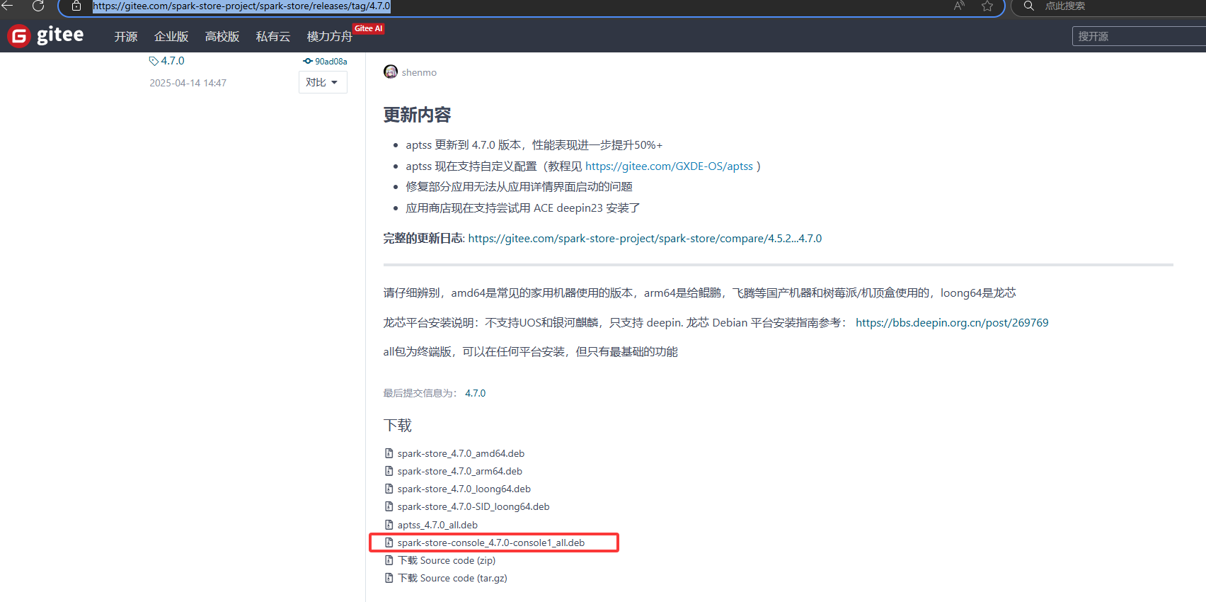Focus the 搜开源 search field
Image resolution: width=1206 pixels, height=602 pixels.
click(x=1139, y=36)
